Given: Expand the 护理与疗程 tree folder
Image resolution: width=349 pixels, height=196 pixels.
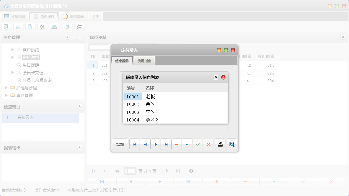Looking at the screenshot, I should (7, 88).
